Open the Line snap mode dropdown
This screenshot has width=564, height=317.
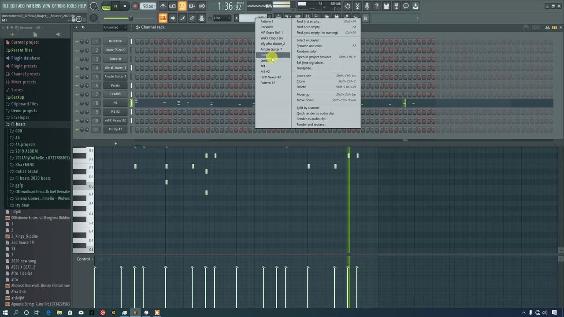pos(222,18)
